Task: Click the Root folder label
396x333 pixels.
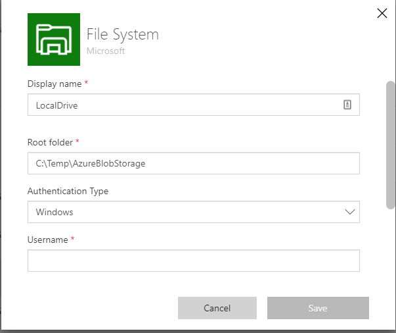Action: pos(50,142)
